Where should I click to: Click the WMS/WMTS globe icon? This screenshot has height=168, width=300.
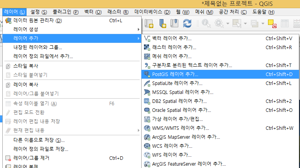click(x=147, y=128)
